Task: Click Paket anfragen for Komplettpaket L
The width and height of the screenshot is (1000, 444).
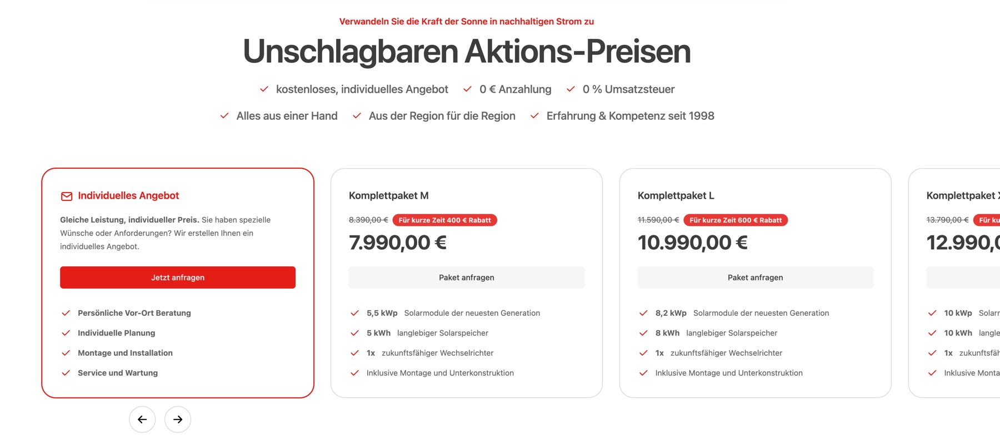Action: click(x=756, y=277)
